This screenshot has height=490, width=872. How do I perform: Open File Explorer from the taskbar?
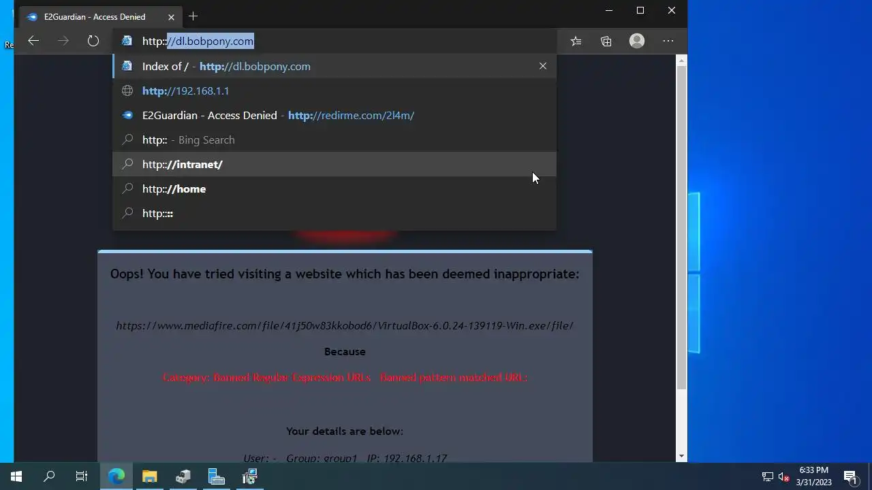click(150, 476)
